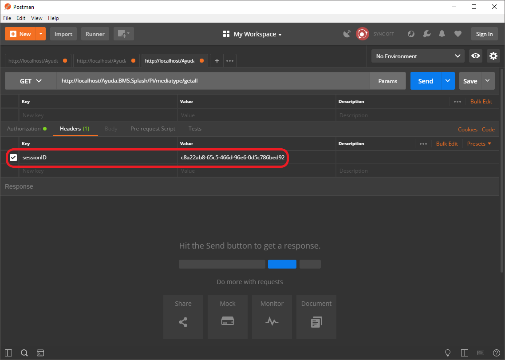The image size is (505, 360).
Task: Click the new window icon button
Action: point(124,34)
